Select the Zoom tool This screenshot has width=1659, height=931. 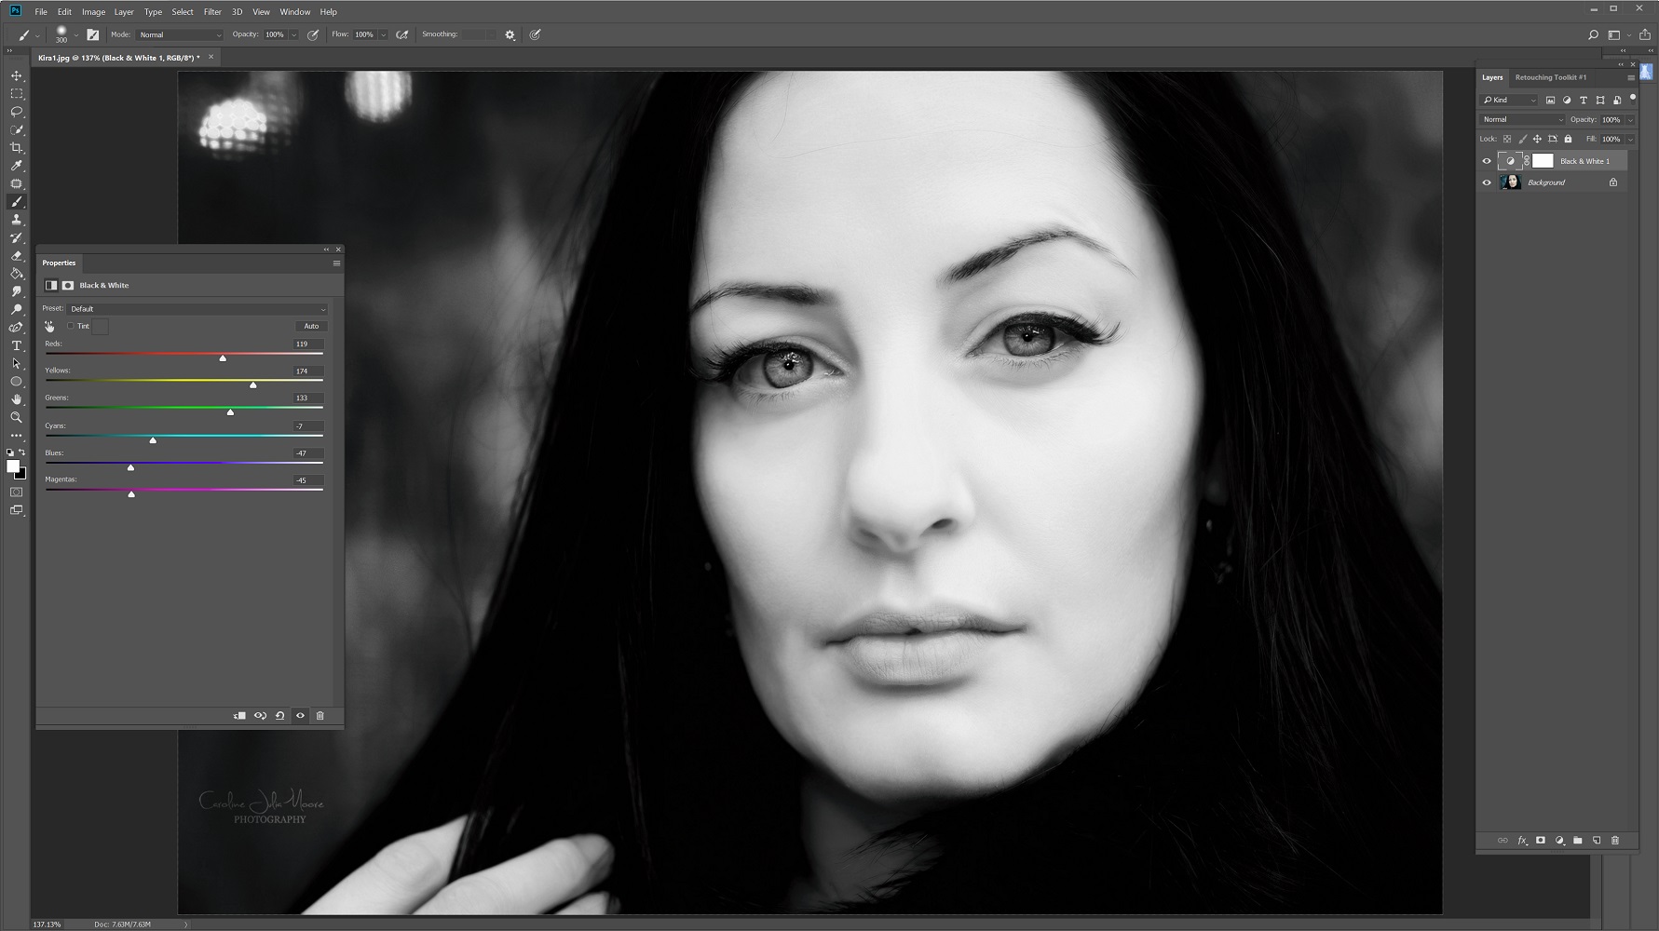click(16, 417)
